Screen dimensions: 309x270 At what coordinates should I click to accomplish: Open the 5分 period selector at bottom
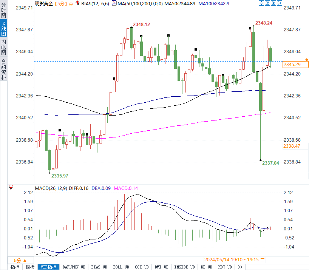point(20,261)
